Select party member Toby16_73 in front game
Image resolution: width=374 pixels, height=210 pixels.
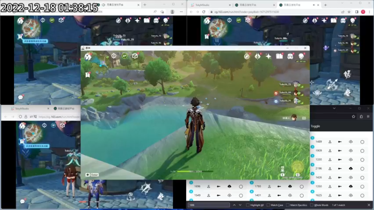(x=290, y=85)
